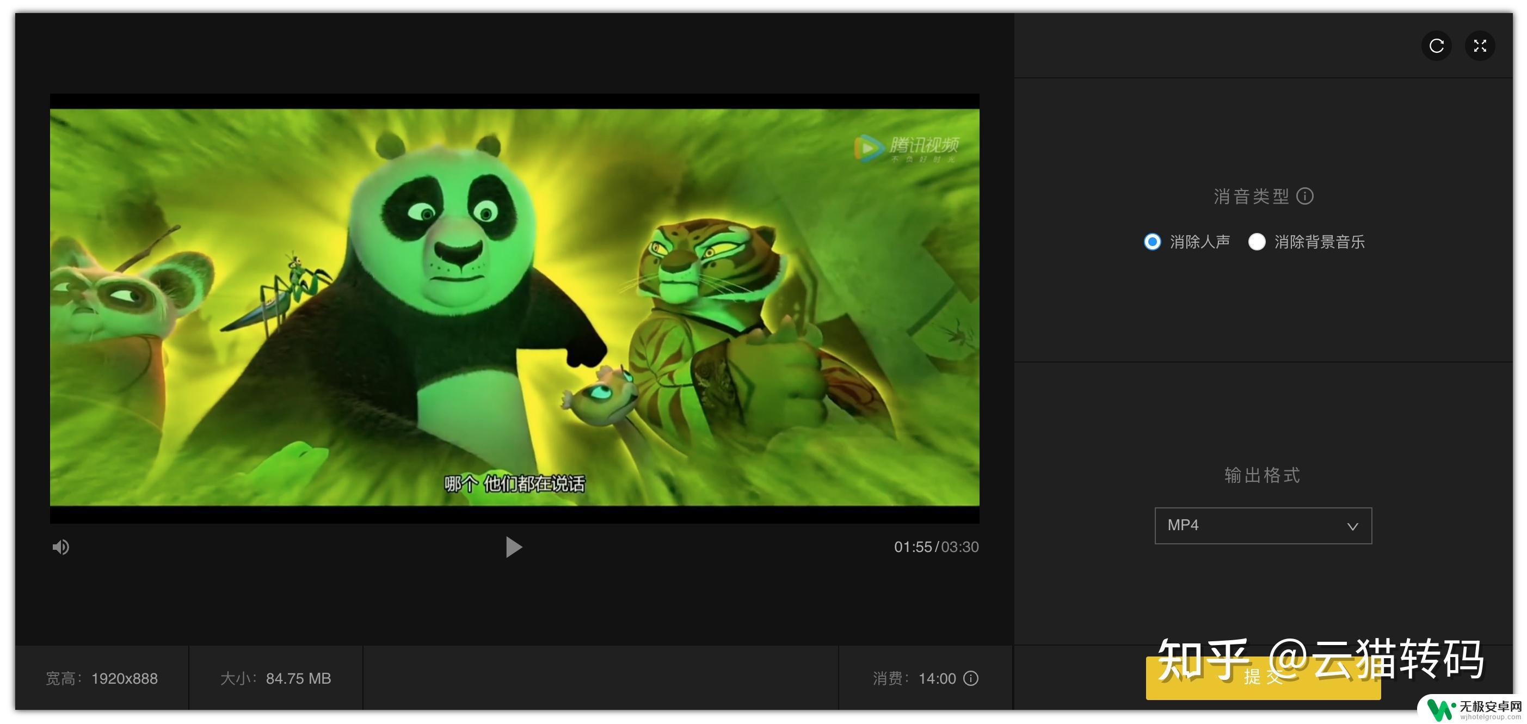
Task: Click the 03:30 total duration text
Action: (960, 547)
